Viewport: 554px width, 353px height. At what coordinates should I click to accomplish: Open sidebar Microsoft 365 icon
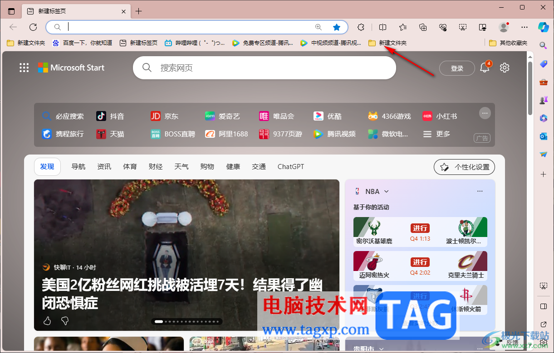[x=543, y=118]
